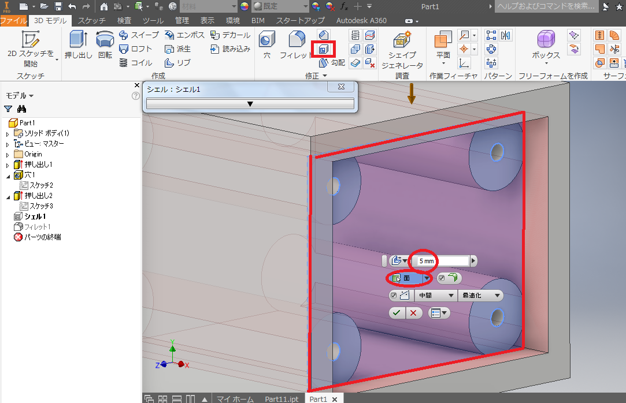This screenshot has height=403, width=626.
Task: Select the Shell tool icon
Action: tap(323, 49)
